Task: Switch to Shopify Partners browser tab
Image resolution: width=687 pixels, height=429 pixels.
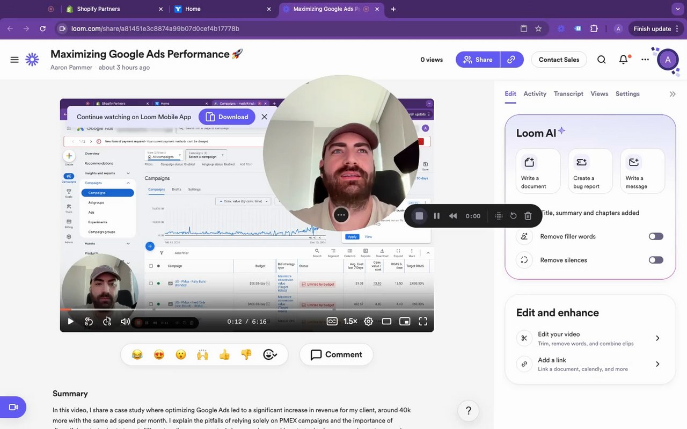Action: 114,9
